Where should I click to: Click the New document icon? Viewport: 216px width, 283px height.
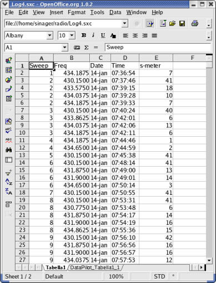163,23
